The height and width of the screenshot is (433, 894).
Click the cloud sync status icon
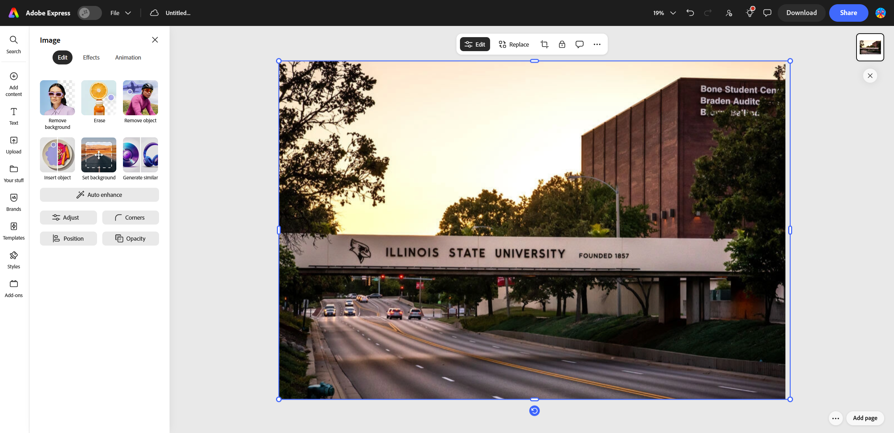pos(154,13)
